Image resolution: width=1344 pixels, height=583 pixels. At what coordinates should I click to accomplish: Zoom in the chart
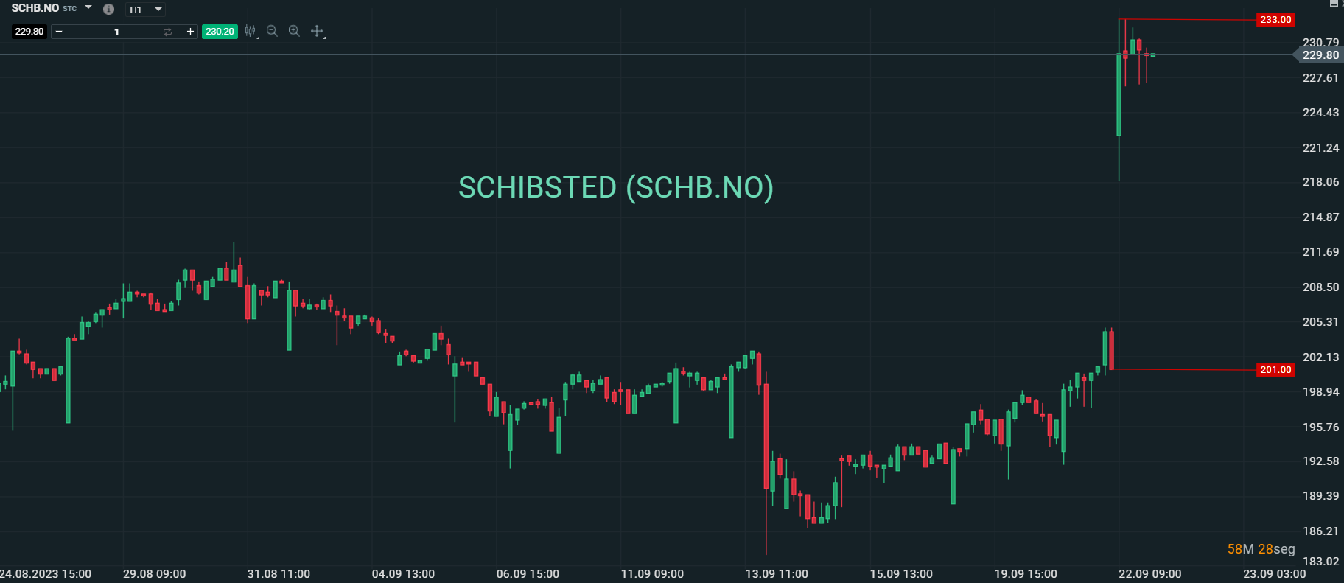pos(294,31)
